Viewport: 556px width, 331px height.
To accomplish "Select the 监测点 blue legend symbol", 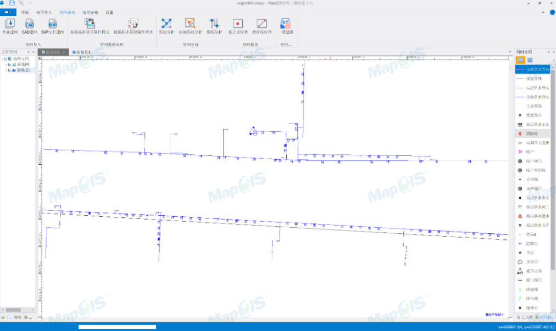I will coord(520,244).
